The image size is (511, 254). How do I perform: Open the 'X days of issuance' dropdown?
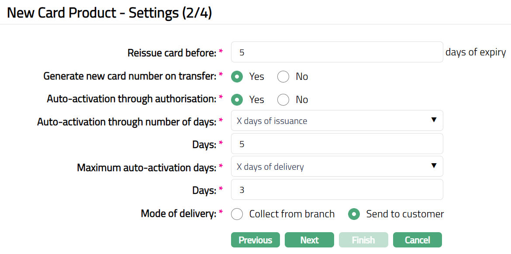(337, 121)
